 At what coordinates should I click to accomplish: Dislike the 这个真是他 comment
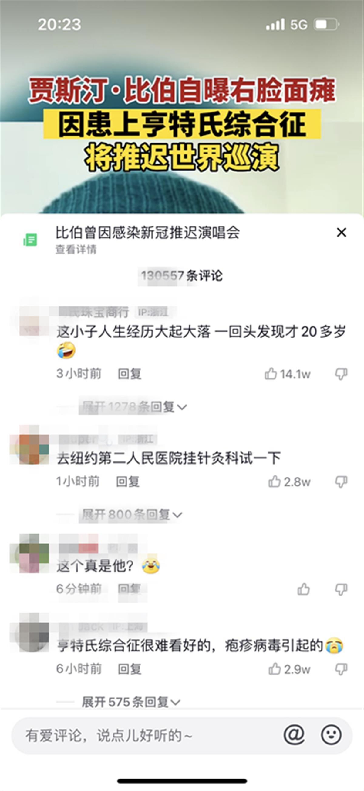[341, 589]
